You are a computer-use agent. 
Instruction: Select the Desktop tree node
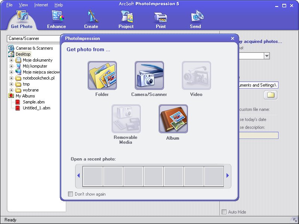tap(23, 54)
